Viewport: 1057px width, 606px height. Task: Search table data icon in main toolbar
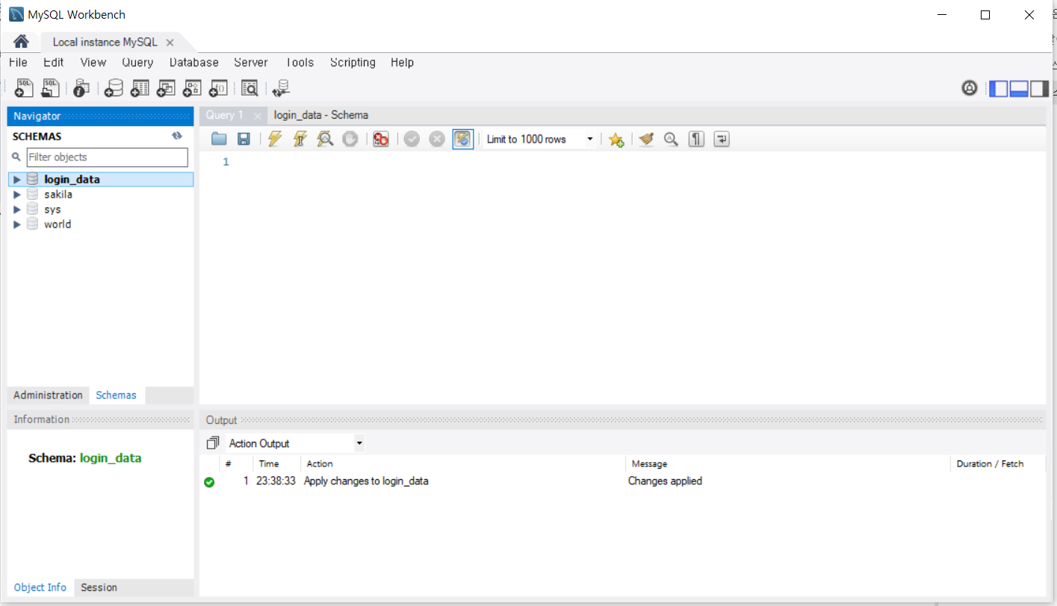[x=249, y=88]
